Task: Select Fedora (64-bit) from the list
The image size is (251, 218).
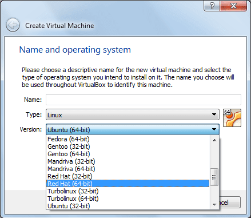Action: click(x=128, y=139)
